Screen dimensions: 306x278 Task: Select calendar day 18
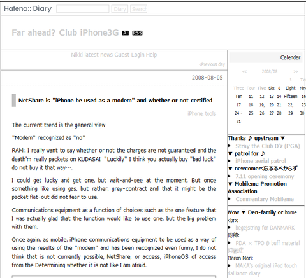coord(251,105)
